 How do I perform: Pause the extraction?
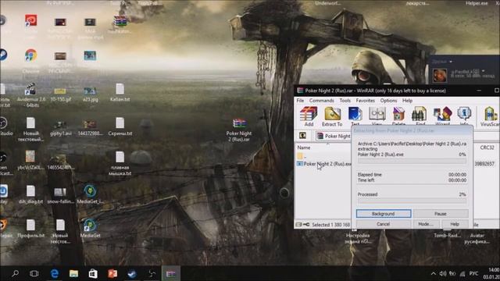click(441, 213)
